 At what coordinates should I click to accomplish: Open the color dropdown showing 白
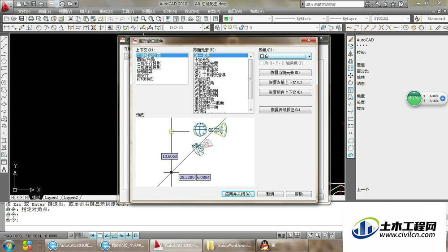pos(285,56)
